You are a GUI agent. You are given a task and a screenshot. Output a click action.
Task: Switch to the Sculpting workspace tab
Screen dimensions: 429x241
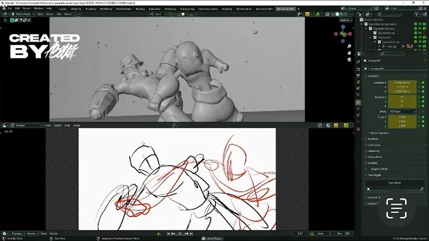[91, 9]
